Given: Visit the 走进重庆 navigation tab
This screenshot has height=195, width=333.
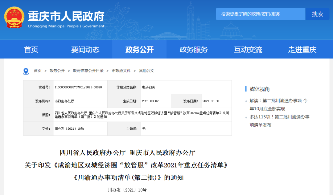Looking at the screenshot, I should pyautogui.click(x=302, y=50).
